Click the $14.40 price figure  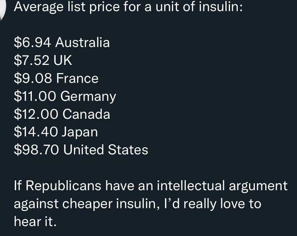tap(36, 132)
